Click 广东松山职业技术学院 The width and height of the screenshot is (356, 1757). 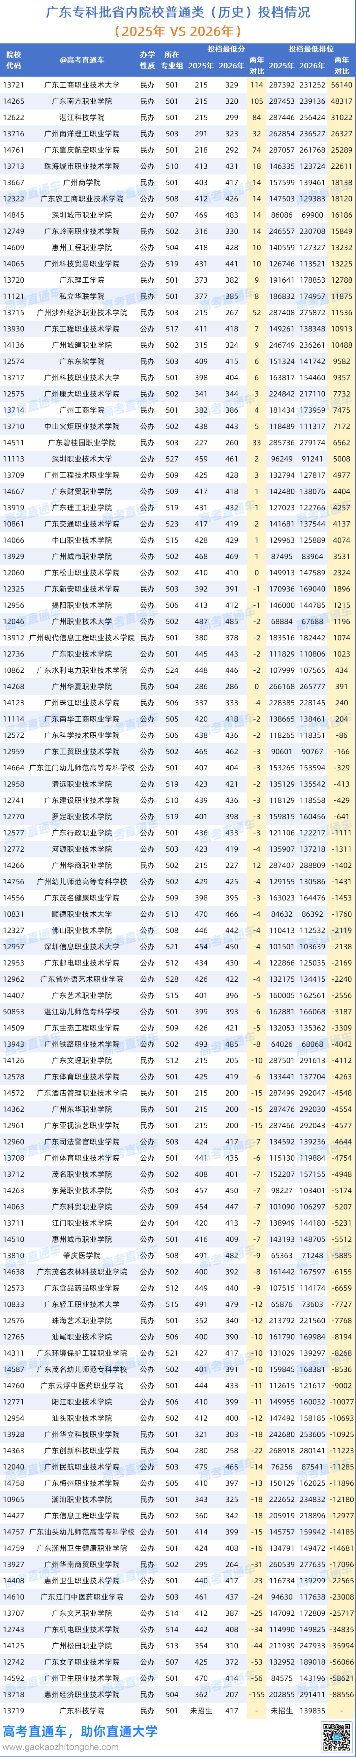(82, 573)
